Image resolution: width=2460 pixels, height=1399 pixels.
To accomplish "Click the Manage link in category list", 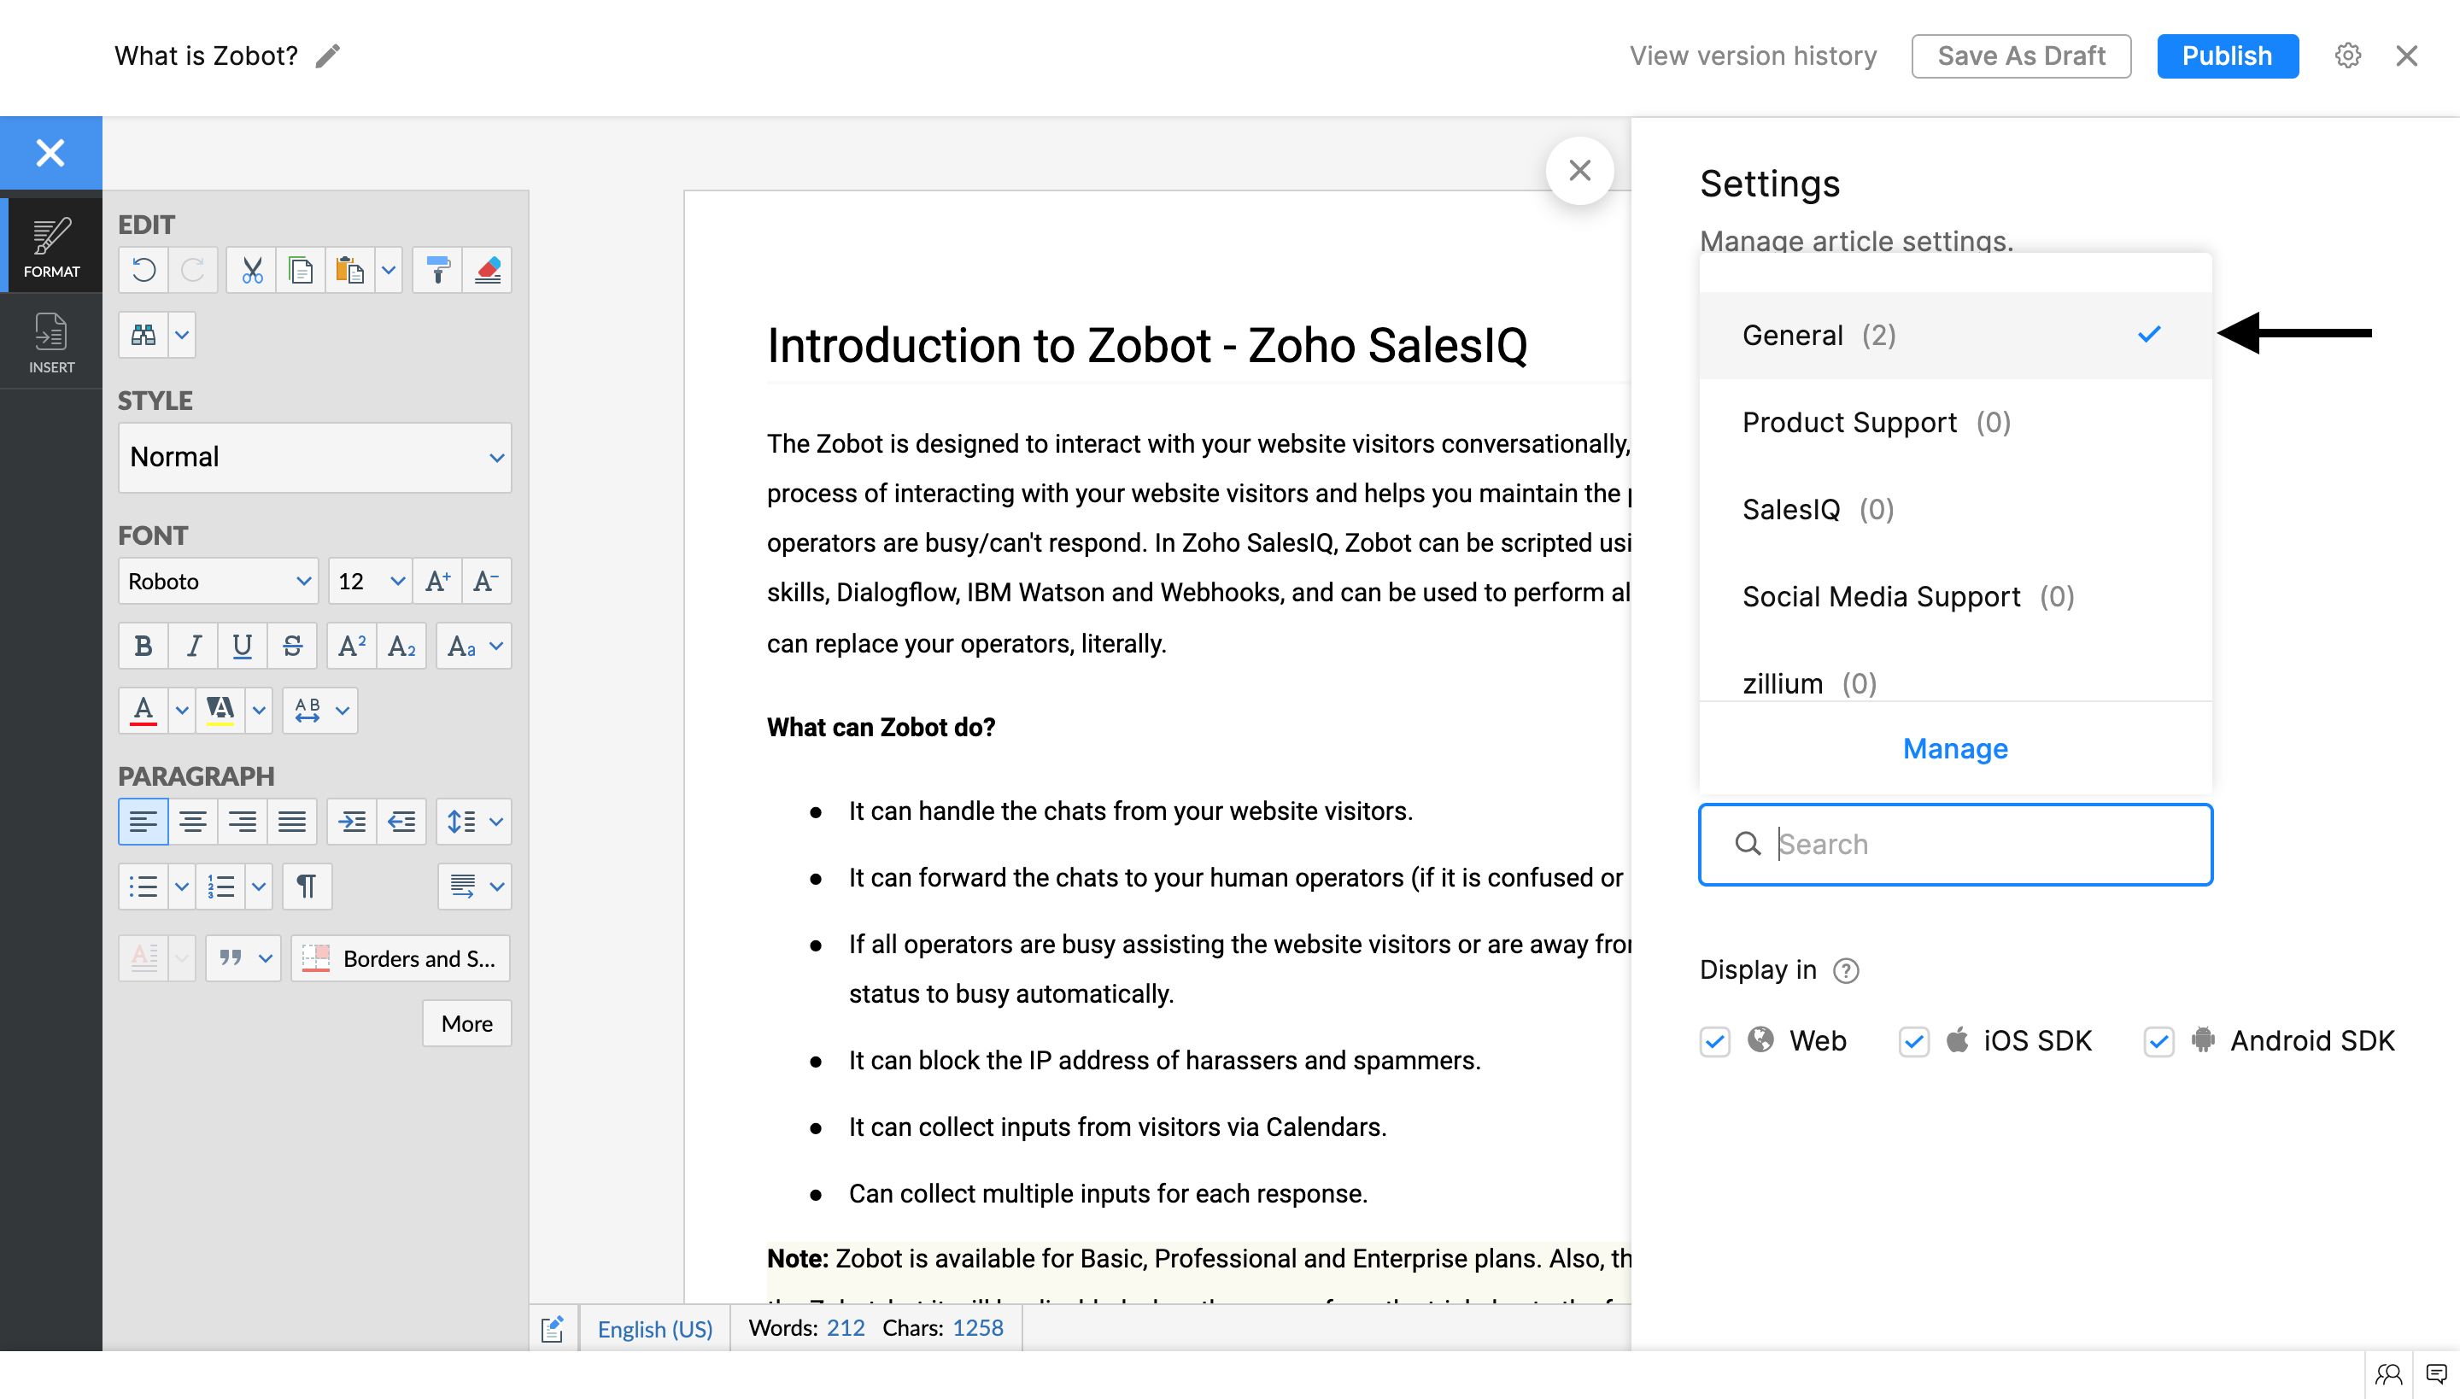I will [1954, 748].
